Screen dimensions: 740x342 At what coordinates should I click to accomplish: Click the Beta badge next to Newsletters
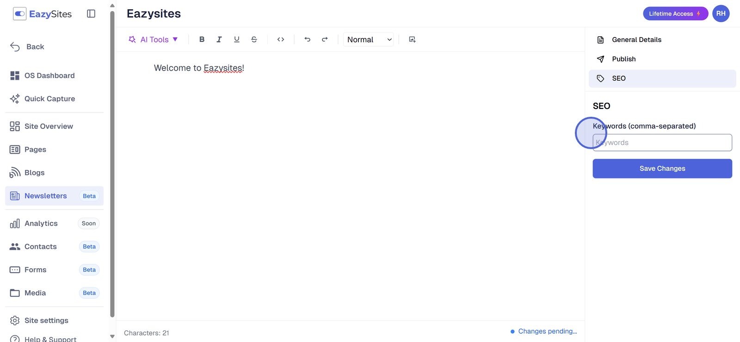89,196
